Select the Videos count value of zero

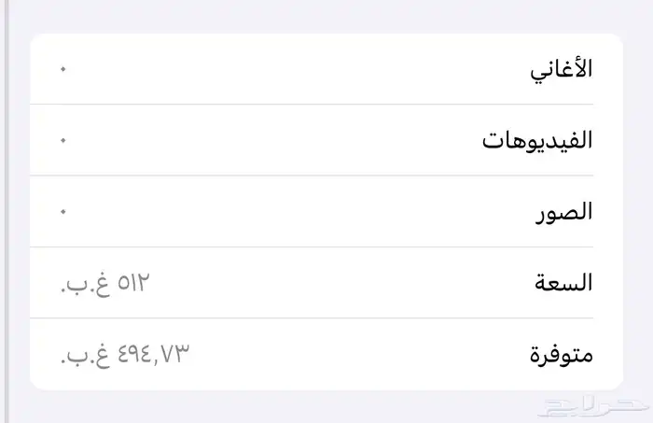pos(63,141)
